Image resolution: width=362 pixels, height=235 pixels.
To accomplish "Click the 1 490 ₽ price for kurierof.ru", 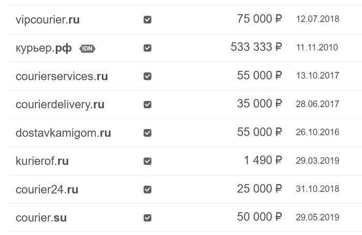I will point(263,160).
